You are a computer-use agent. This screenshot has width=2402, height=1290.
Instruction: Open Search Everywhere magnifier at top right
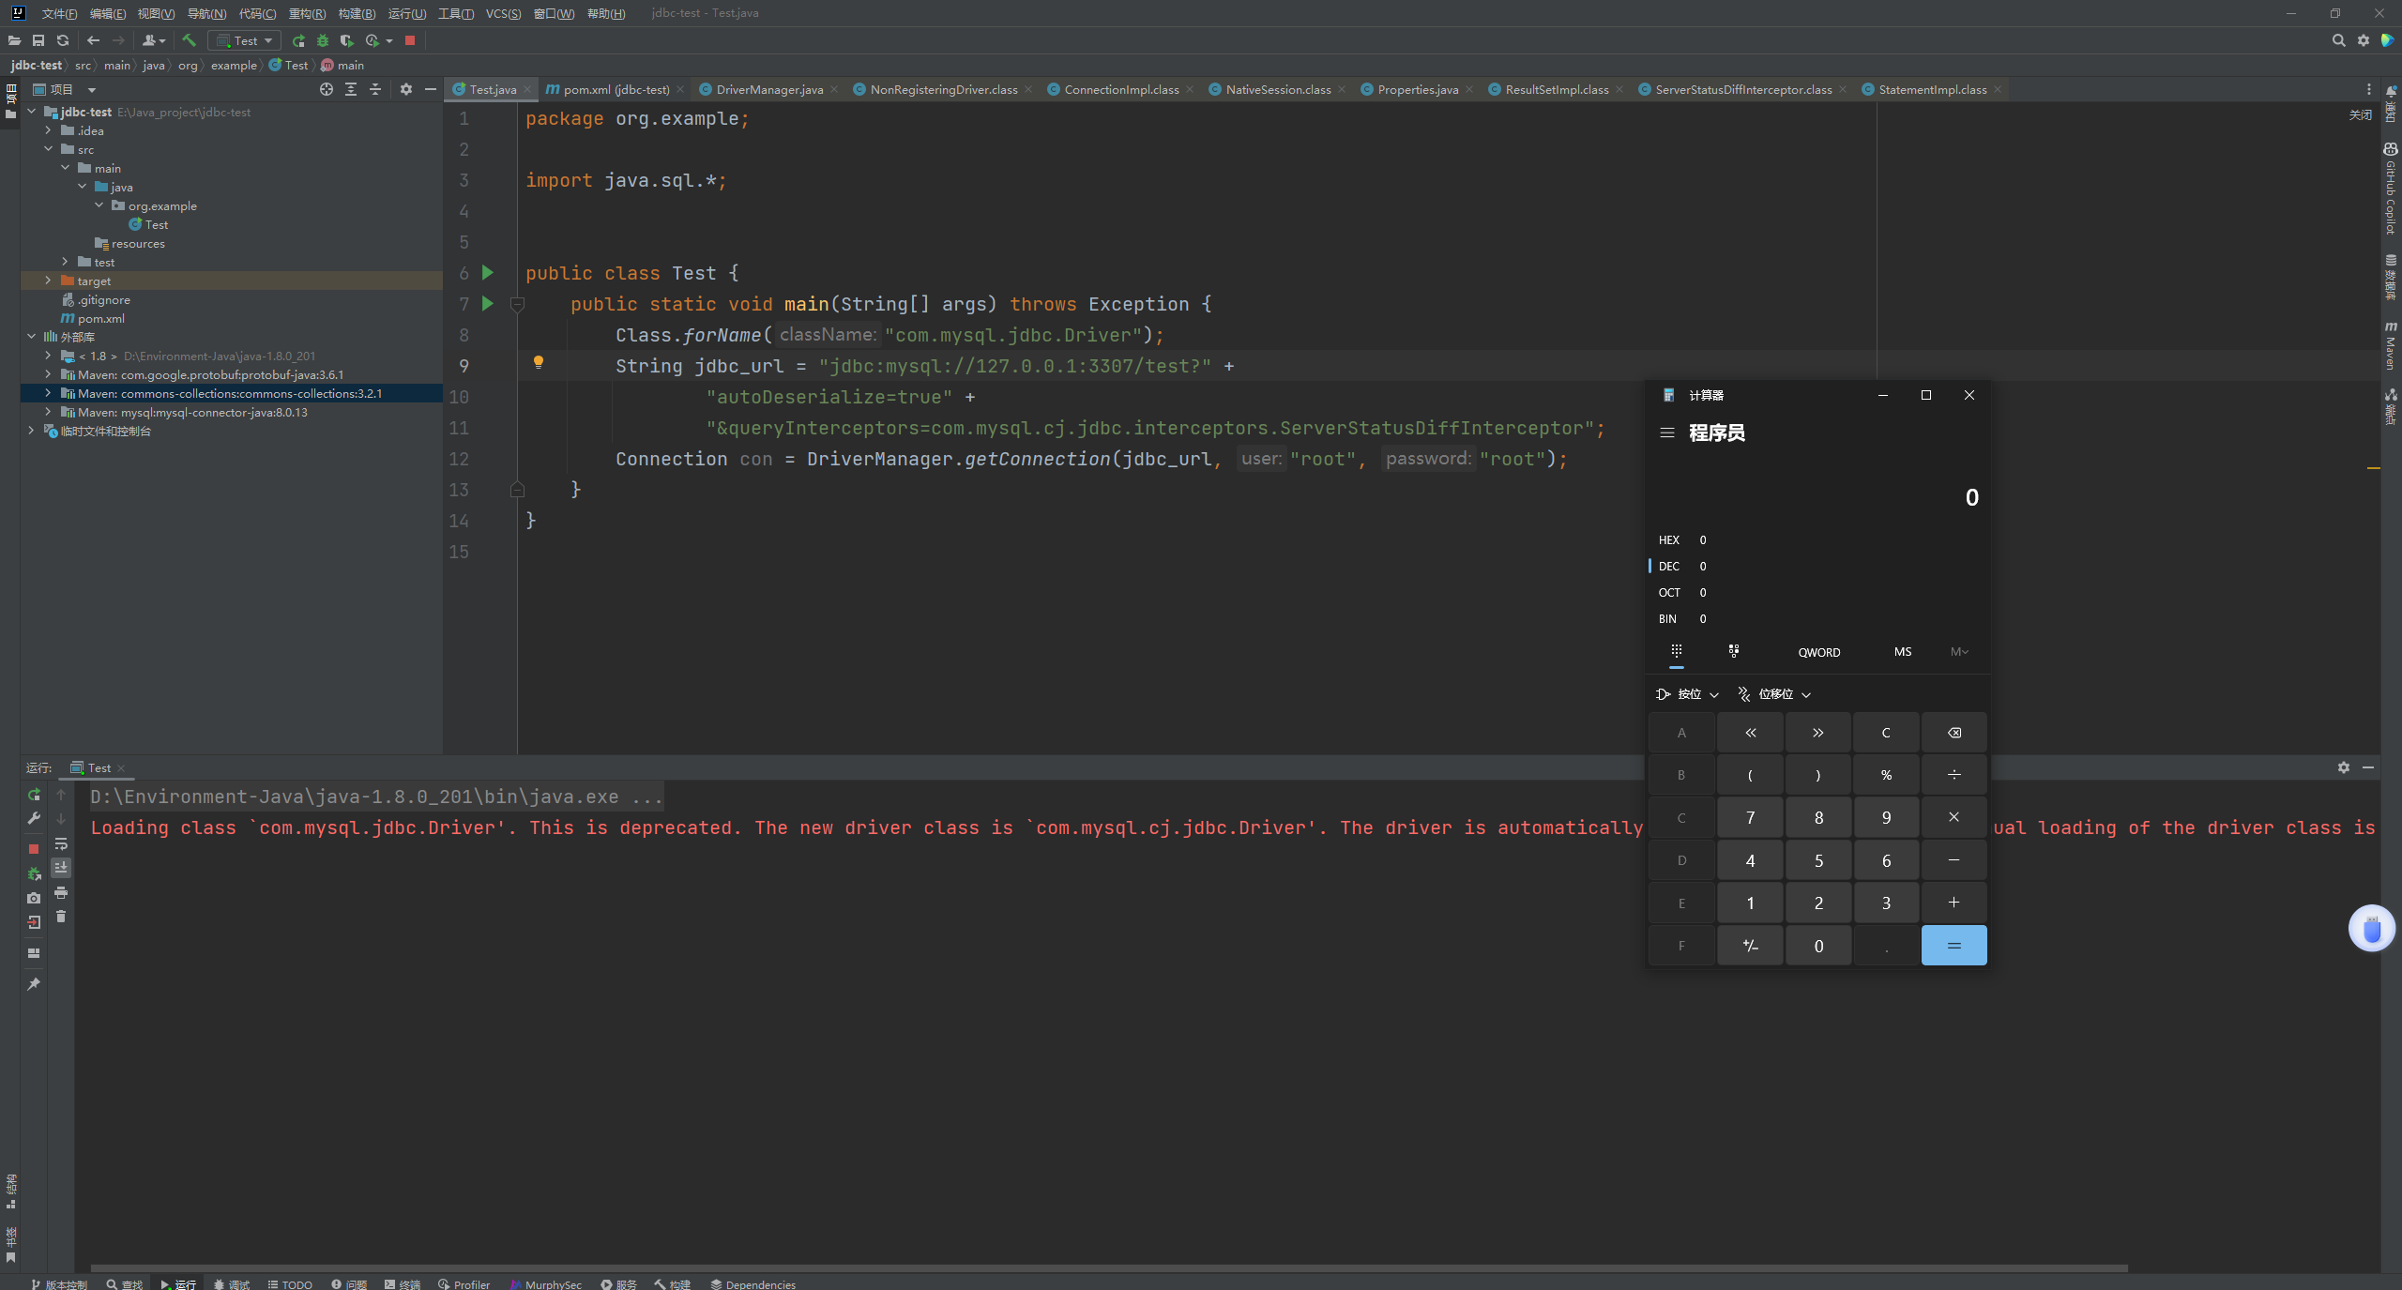tap(2338, 40)
